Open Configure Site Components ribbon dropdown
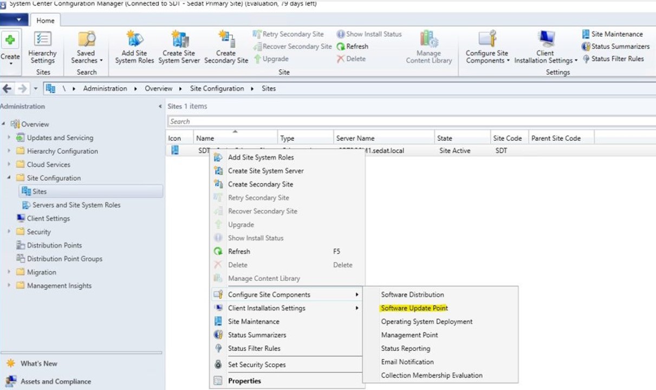Image resolution: width=656 pixels, height=390 pixels. pos(488,48)
